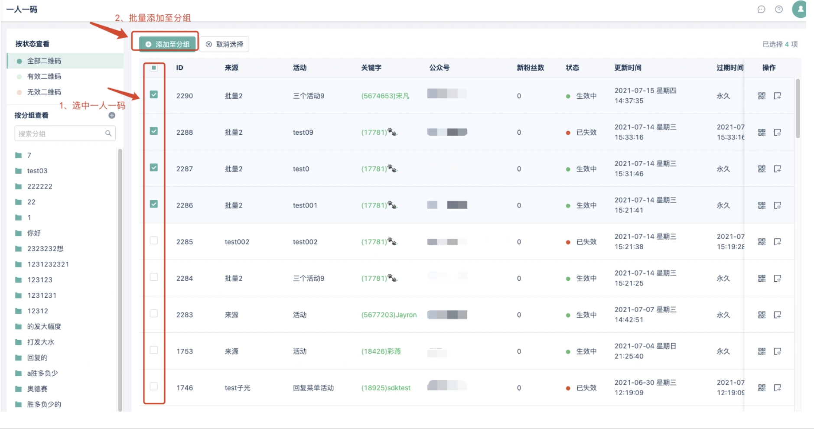814x429 pixels.
Task: Click 添加至分组 button
Action: (x=167, y=44)
